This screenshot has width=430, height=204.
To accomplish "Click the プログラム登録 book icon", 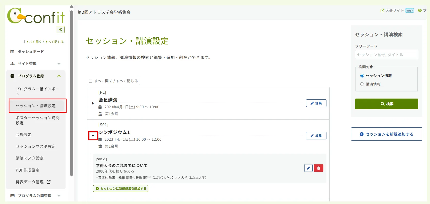I will point(12,76).
